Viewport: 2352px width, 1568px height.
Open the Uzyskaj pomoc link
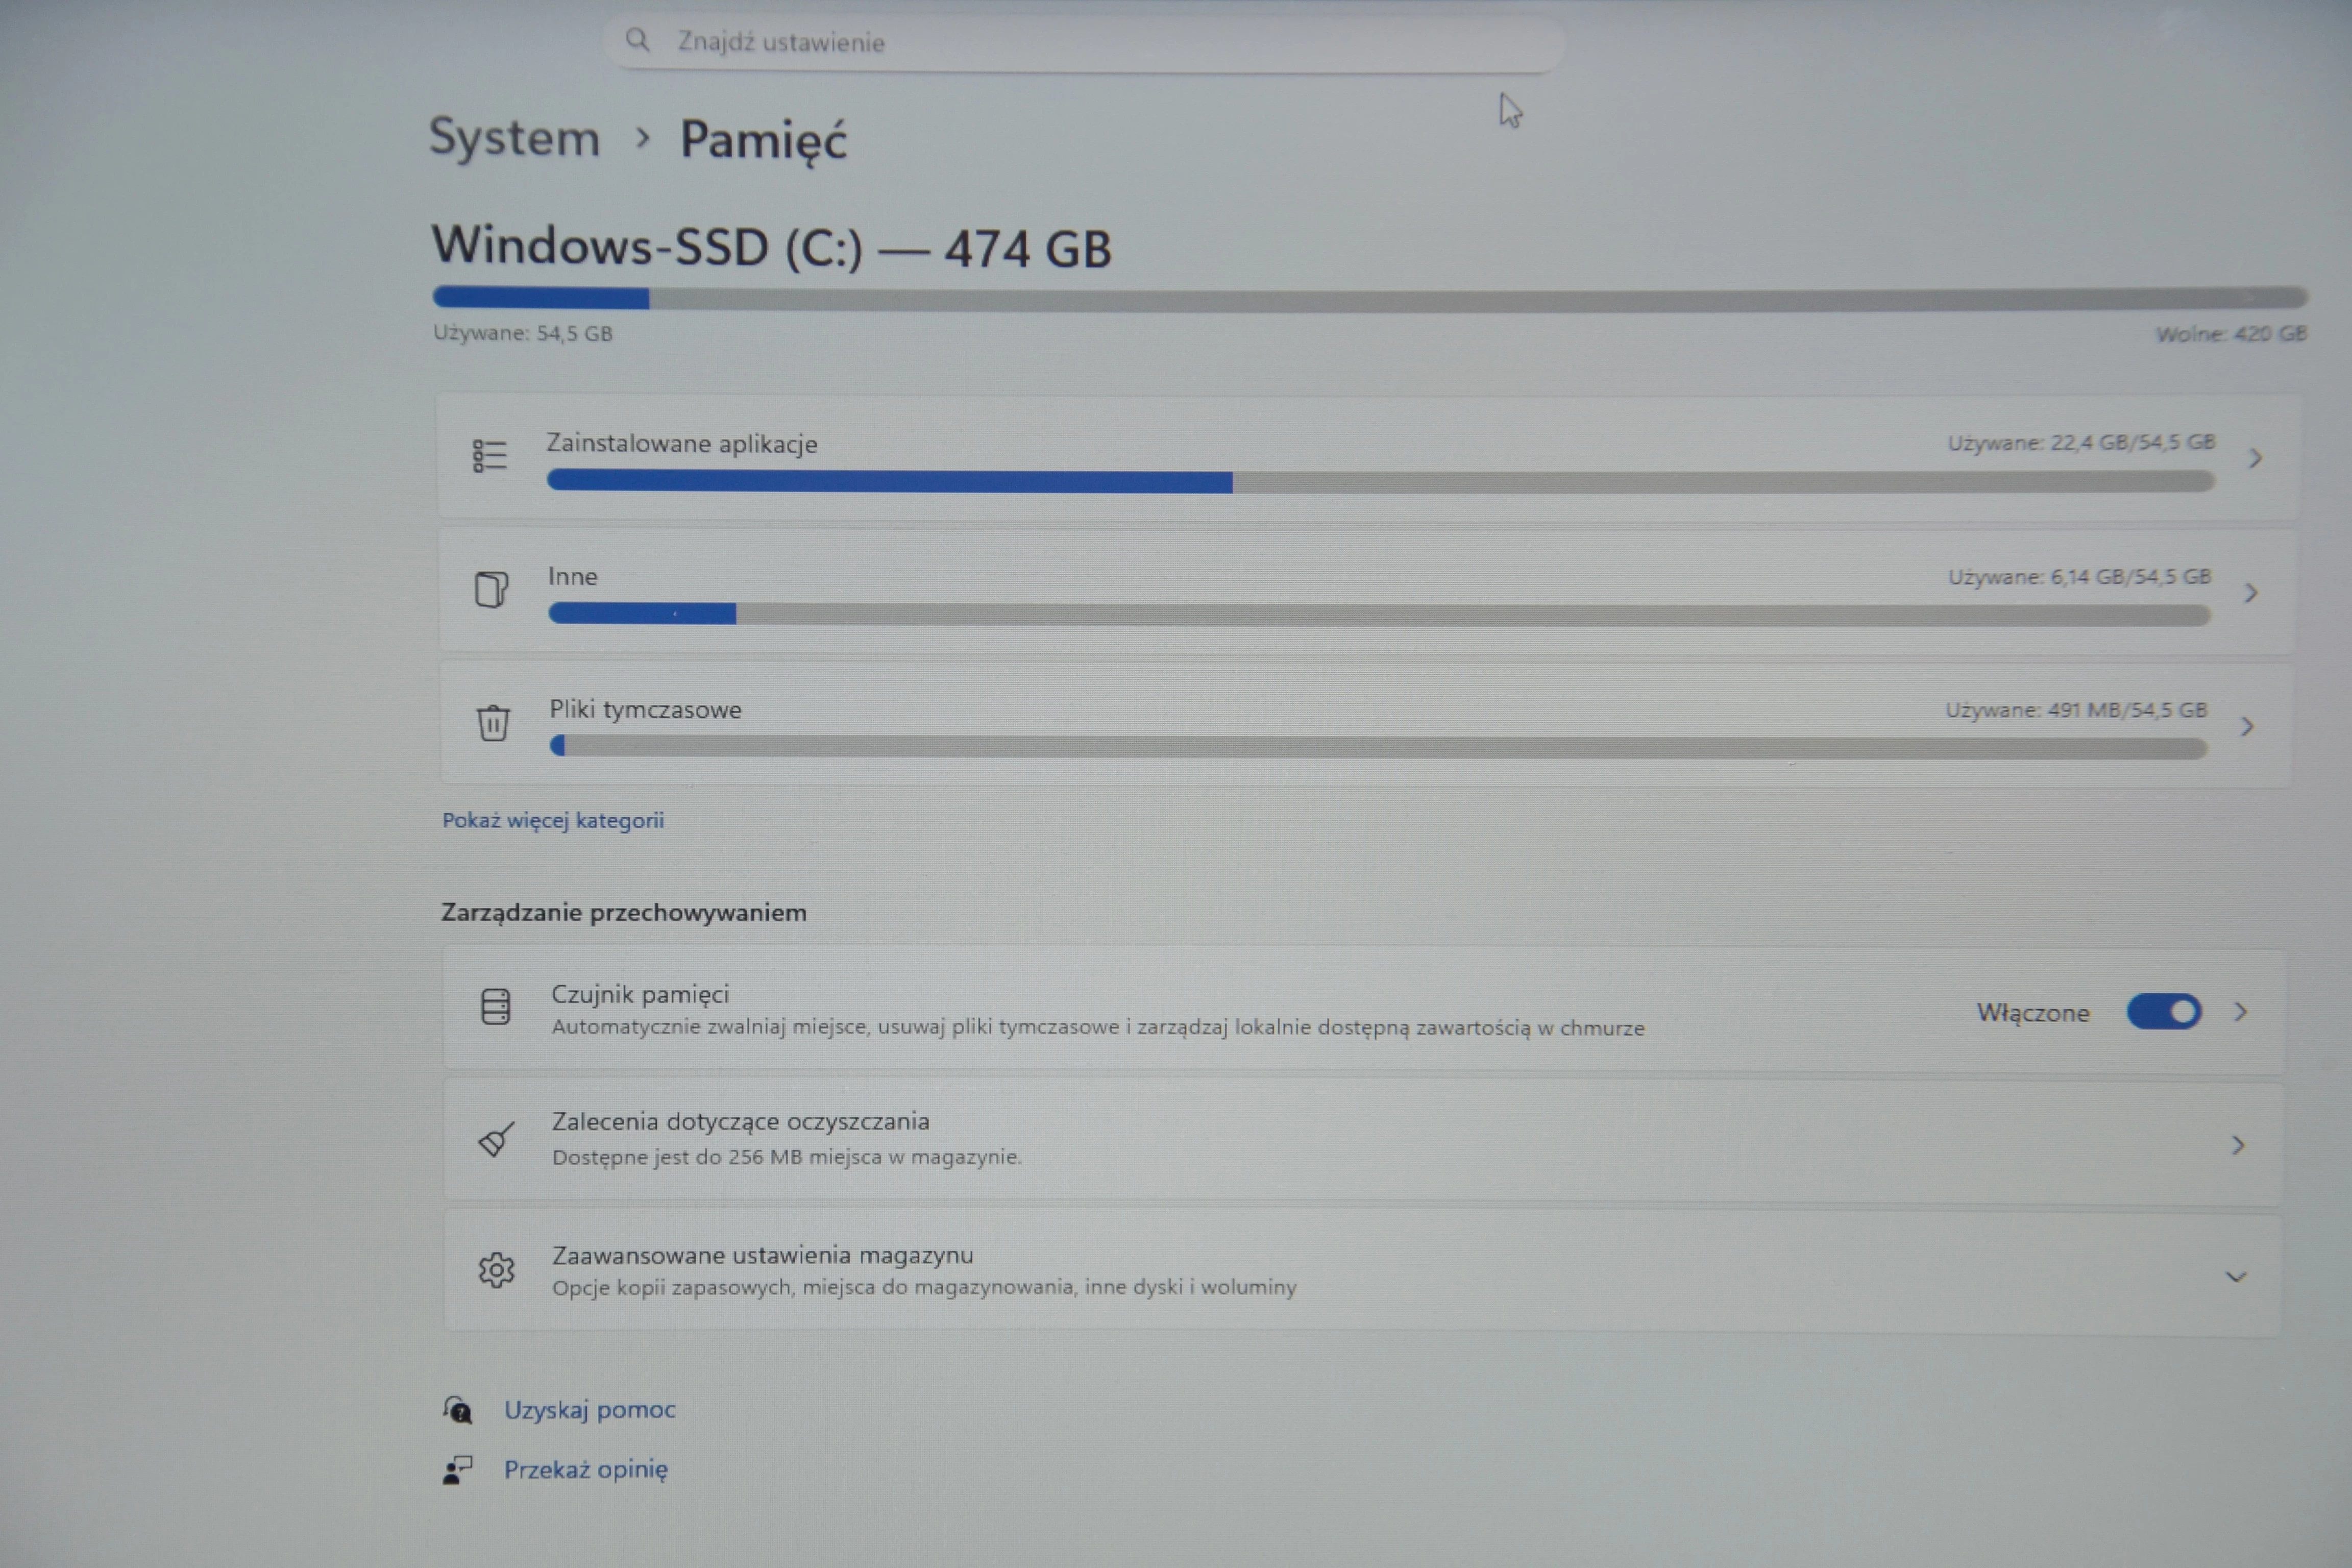pos(589,1410)
